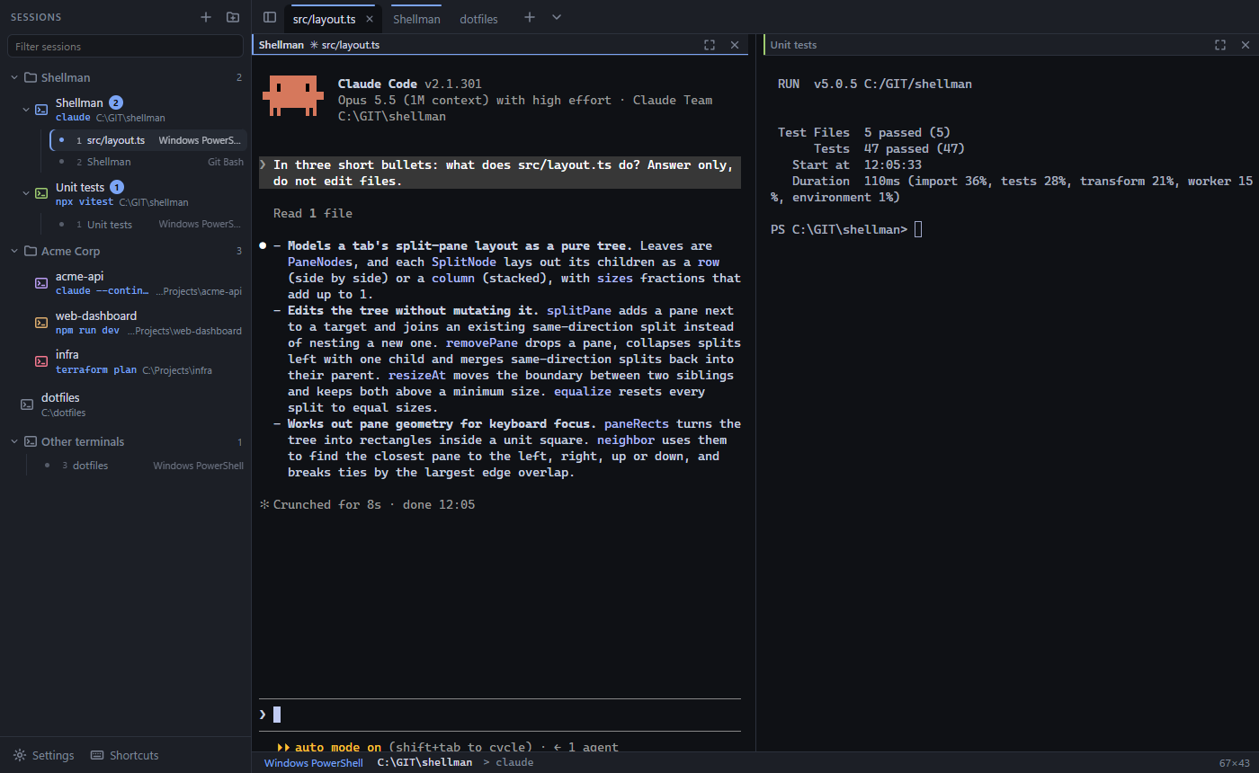Add a new session with plus icon
Image resolution: width=1259 pixels, height=773 pixels.
[206, 17]
